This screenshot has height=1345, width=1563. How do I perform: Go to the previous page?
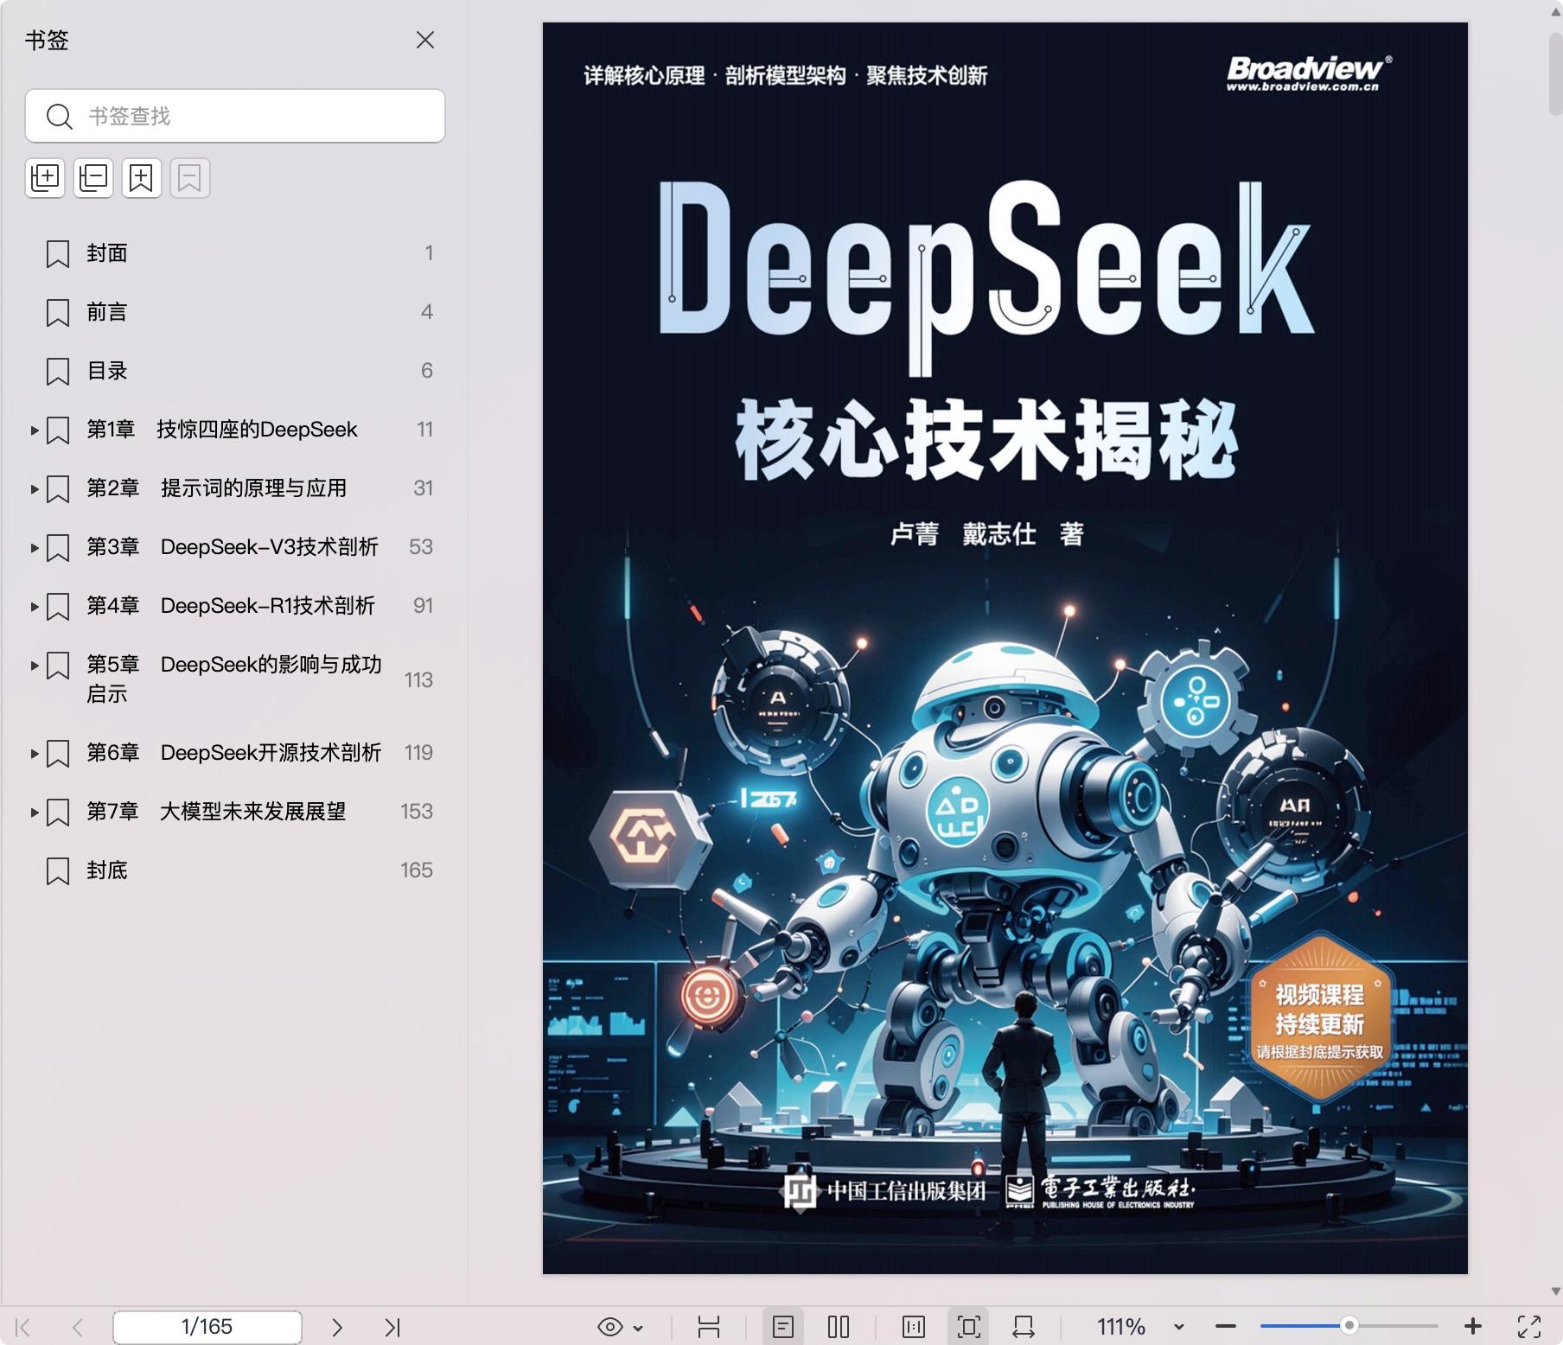pos(78,1327)
